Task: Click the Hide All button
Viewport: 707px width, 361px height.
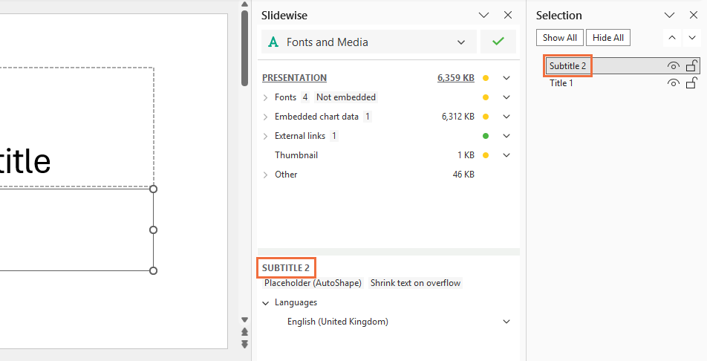Action: point(607,38)
